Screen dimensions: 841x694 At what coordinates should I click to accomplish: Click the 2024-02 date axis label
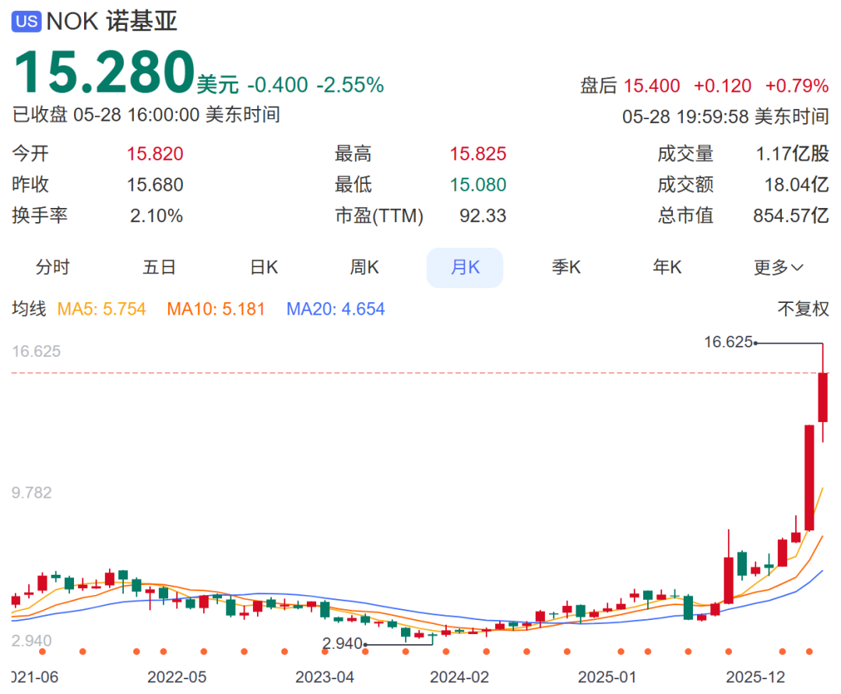[x=459, y=677]
